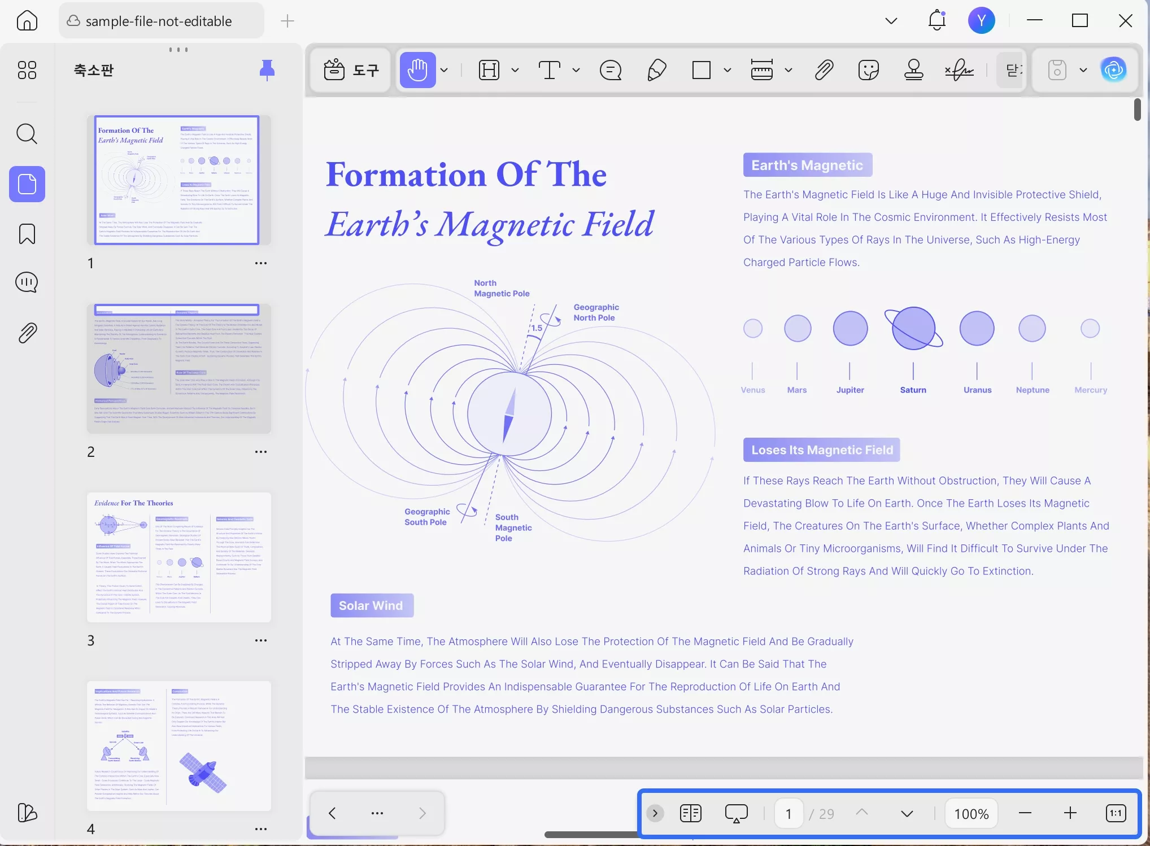Select the pencil drawing tool
This screenshot has width=1150, height=846.
[656, 70]
